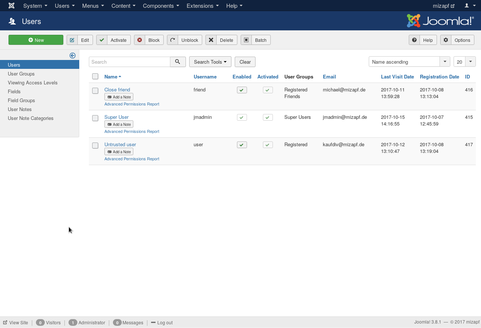Open the Content menu
This screenshot has height=328, width=481.
tap(123, 6)
